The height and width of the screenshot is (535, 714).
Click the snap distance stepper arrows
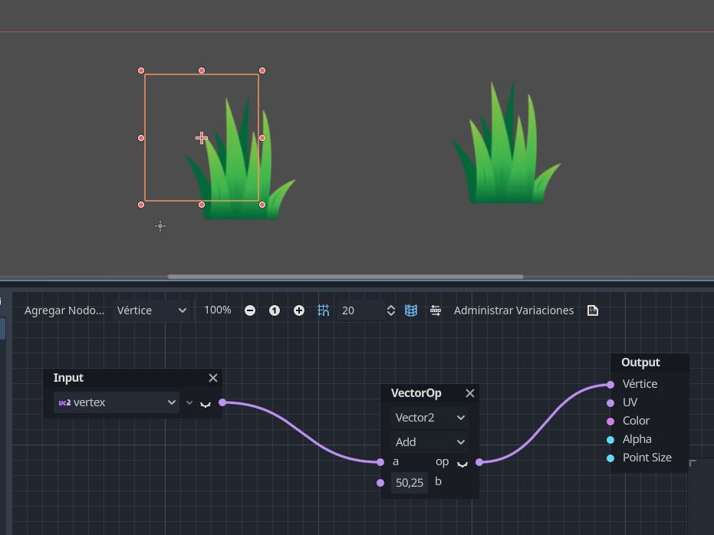coord(391,310)
